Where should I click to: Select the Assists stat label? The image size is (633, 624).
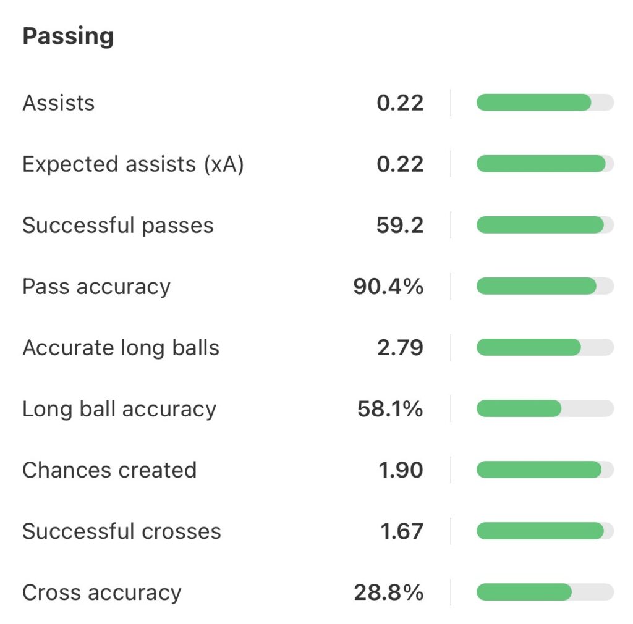59,103
